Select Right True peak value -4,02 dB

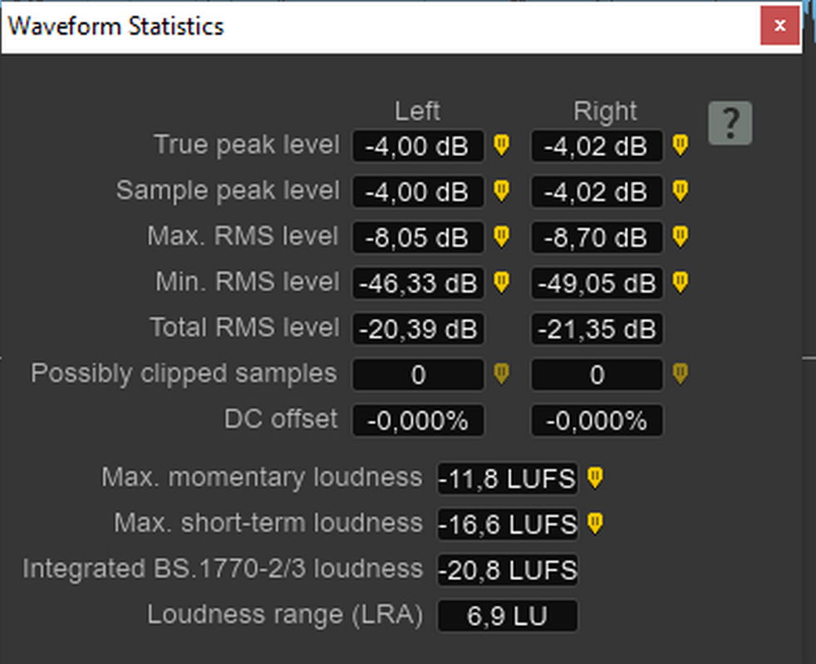[597, 146]
